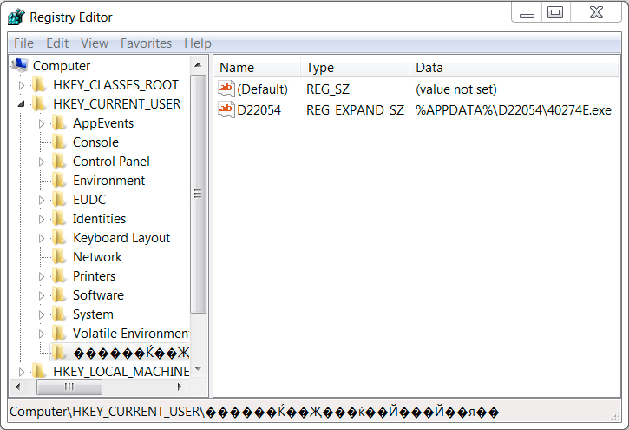
Task: Click the HKEY_LOCAL_MACHINE folder icon
Action: (39, 372)
